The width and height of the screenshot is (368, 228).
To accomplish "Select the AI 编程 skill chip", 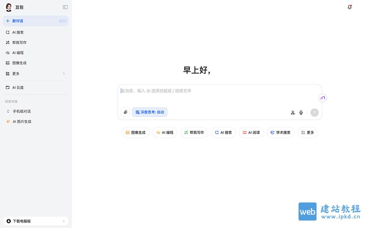I will click(165, 133).
